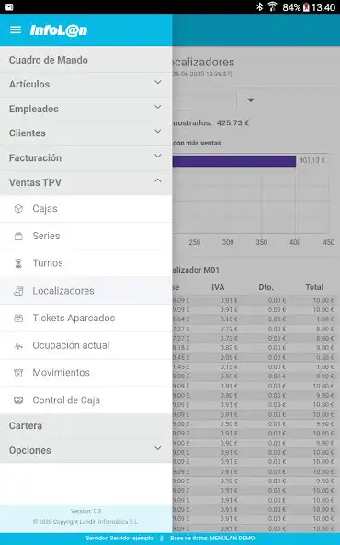Click the Ocupación actual pulse icon
This screenshot has height=545, width=340.
click(x=18, y=345)
